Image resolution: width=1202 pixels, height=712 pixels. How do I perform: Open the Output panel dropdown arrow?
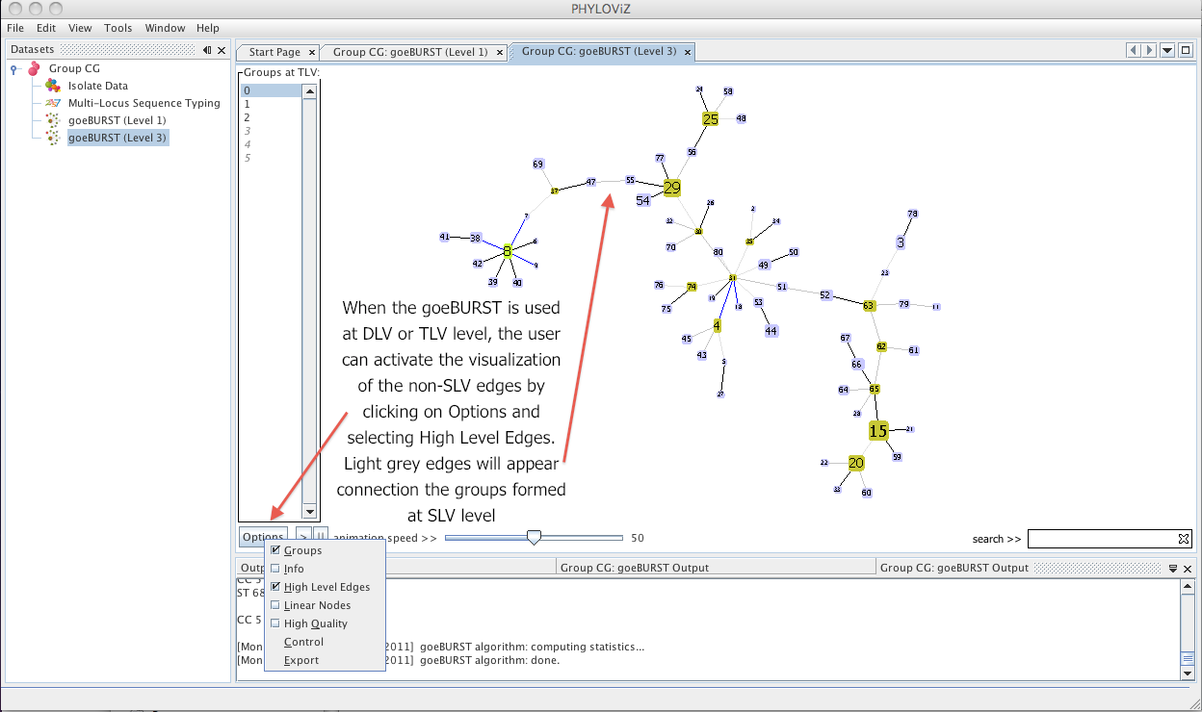[1173, 568]
